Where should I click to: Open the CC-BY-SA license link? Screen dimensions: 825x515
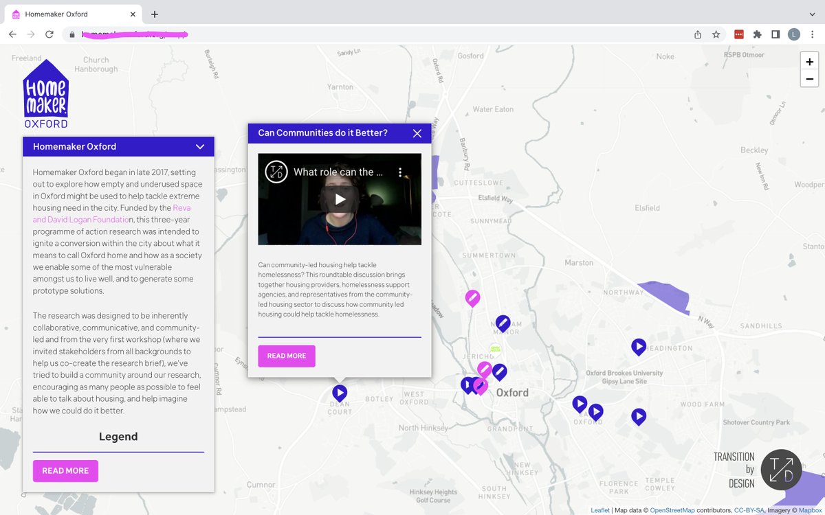[749, 510]
